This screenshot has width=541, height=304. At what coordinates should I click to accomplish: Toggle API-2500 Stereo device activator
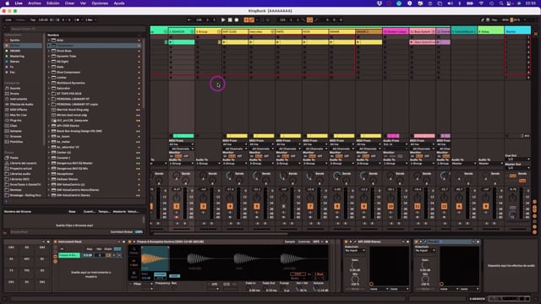click(347, 242)
